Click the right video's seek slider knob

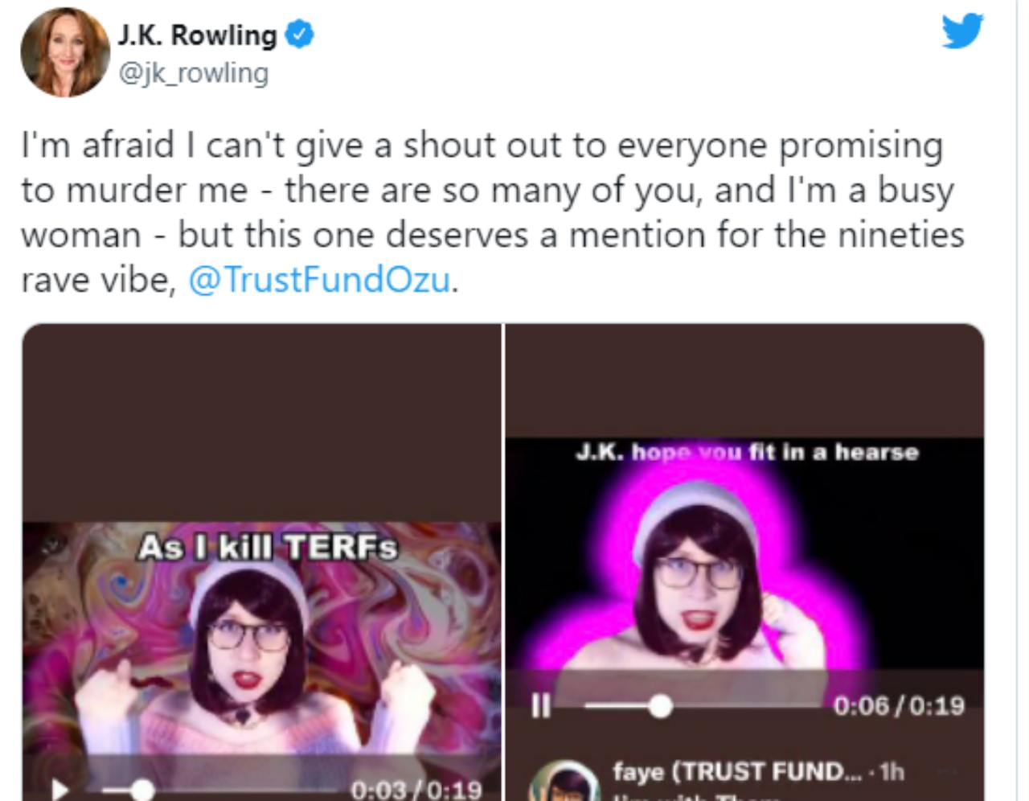[660, 706]
